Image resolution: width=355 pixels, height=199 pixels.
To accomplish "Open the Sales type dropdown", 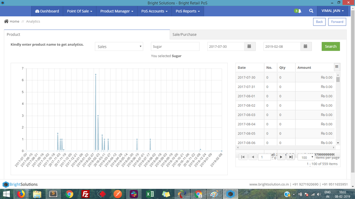I will click(119, 46).
